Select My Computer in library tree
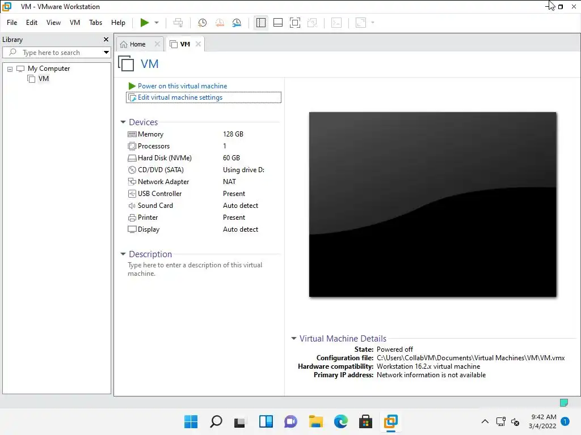This screenshot has width=581, height=435. [x=49, y=69]
